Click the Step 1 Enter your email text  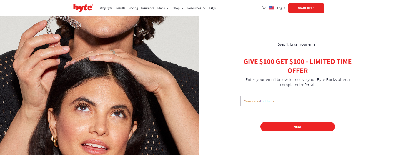[x=297, y=44]
